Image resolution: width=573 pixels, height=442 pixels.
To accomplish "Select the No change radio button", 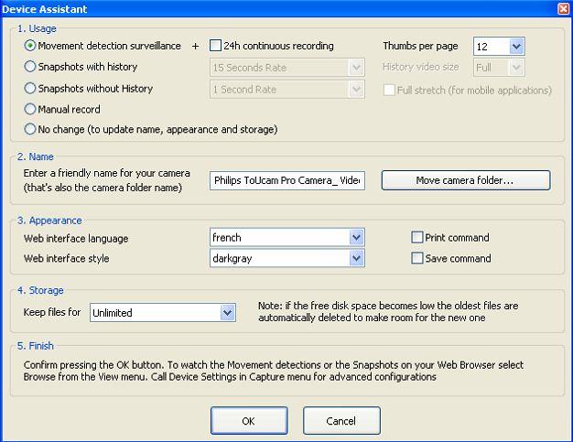I will [31, 130].
